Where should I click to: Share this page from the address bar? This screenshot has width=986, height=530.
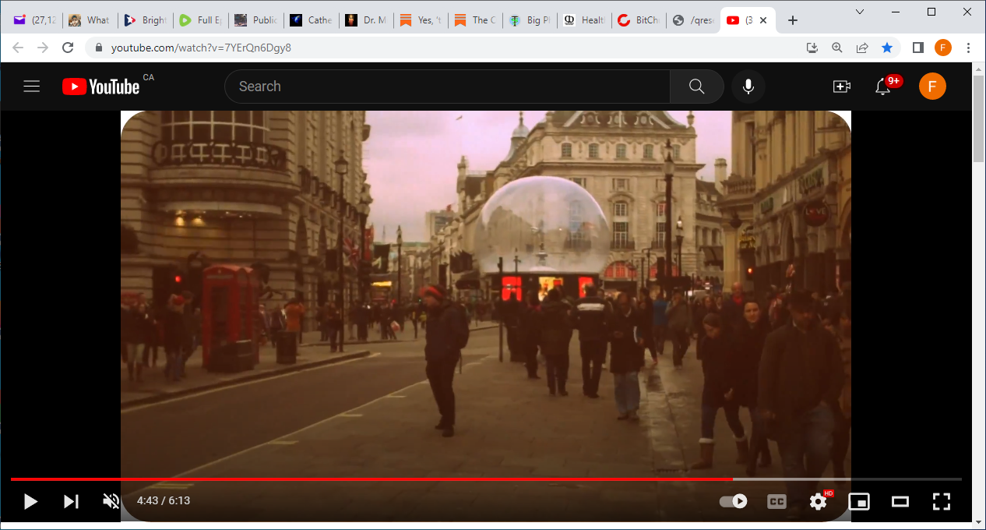click(x=862, y=48)
